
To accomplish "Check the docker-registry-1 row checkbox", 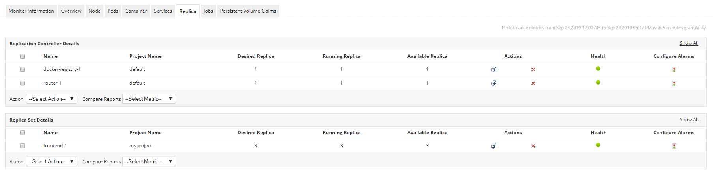I will (x=23, y=69).
